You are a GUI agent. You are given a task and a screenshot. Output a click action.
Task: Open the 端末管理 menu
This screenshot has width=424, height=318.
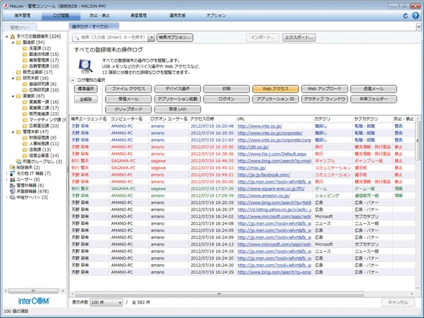22,16
